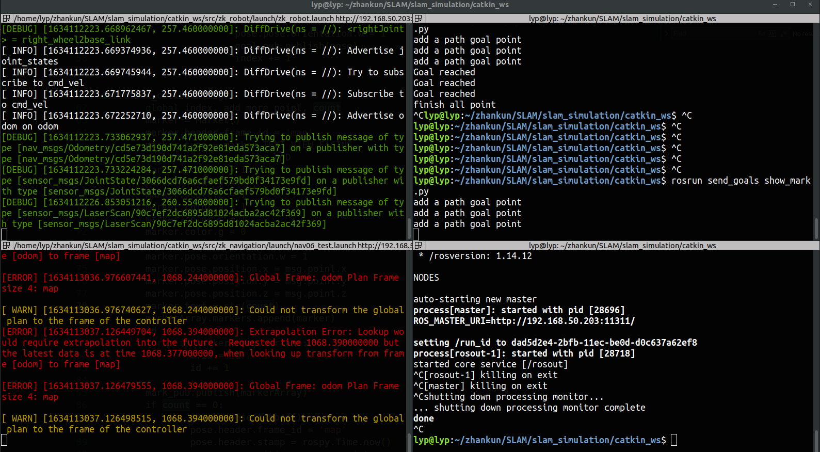Click 'process[master]: started with pid [28696]'

(x=519, y=310)
